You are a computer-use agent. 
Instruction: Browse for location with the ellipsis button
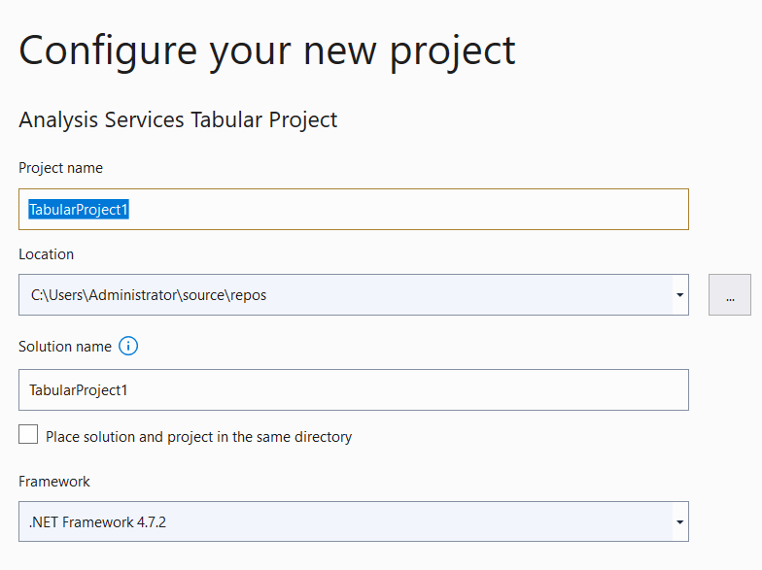(729, 295)
